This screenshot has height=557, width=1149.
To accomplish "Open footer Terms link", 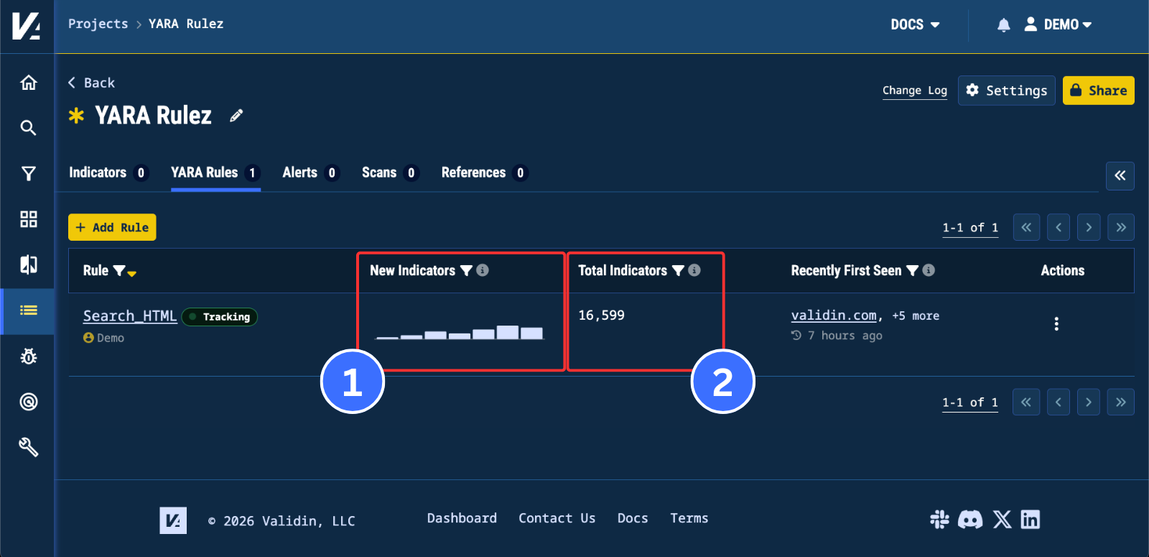I will (689, 518).
